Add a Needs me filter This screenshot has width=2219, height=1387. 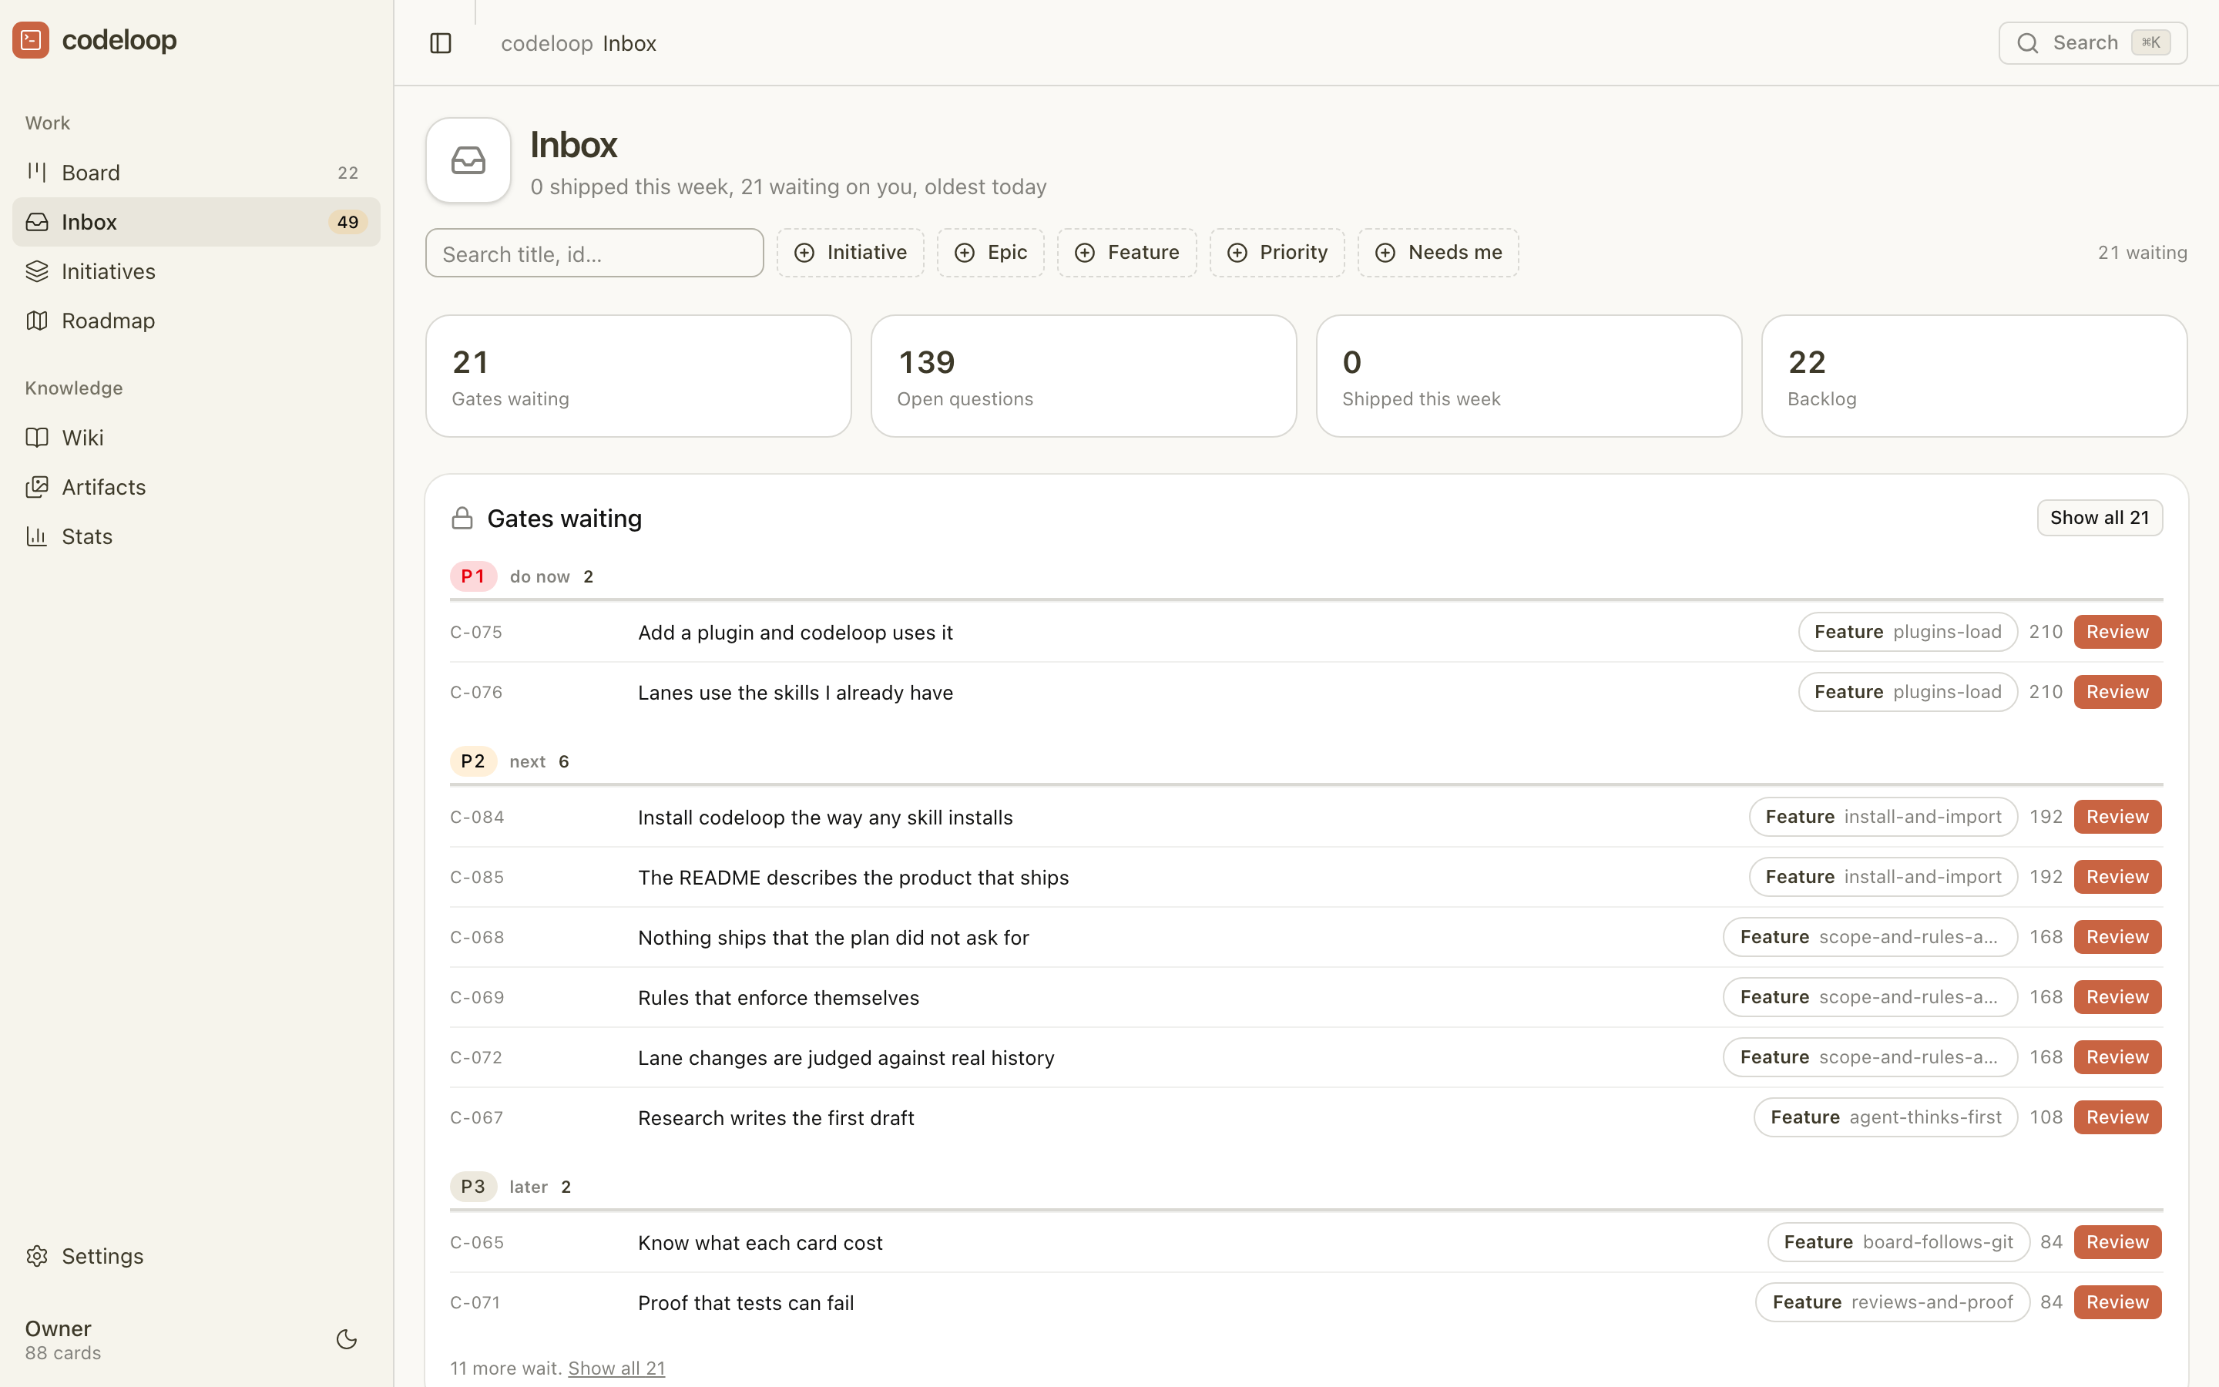[1438, 252]
